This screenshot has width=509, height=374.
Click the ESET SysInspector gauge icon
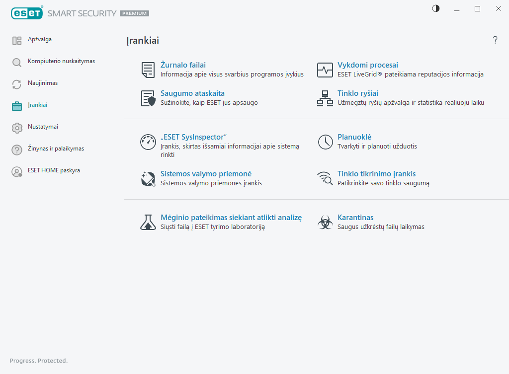pos(148,142)
